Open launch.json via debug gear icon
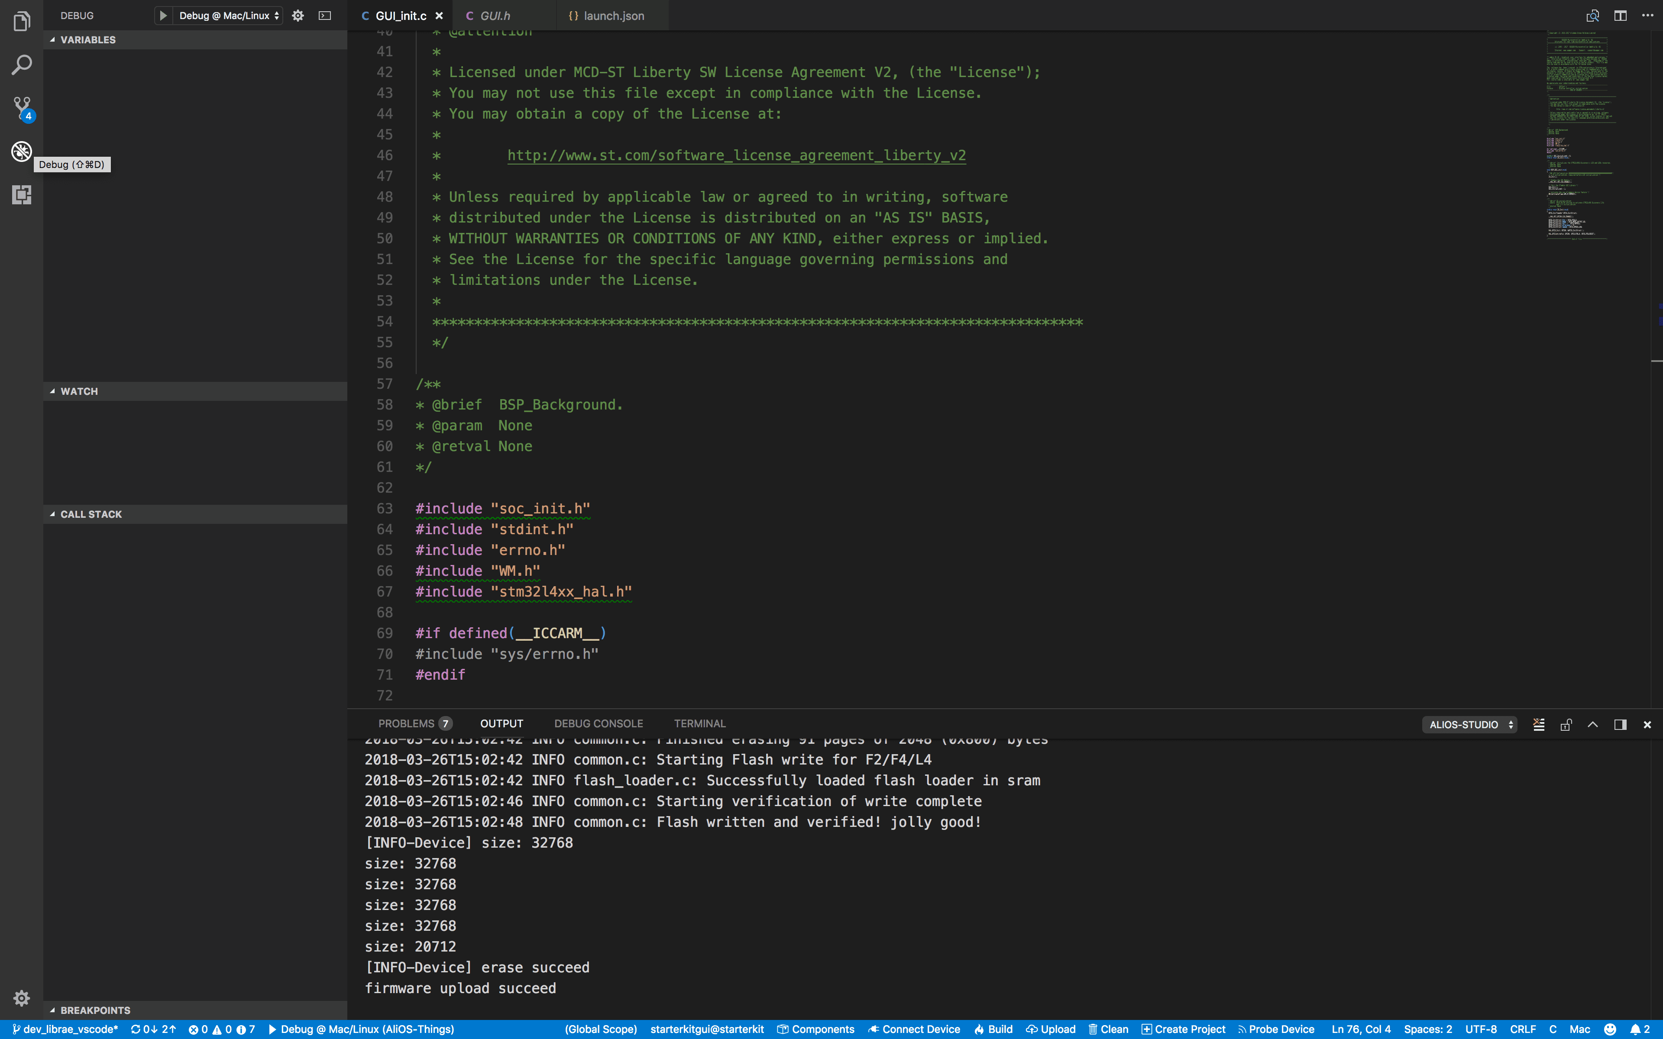Viewport: 1663px width, 1039px height. point(298,15)
